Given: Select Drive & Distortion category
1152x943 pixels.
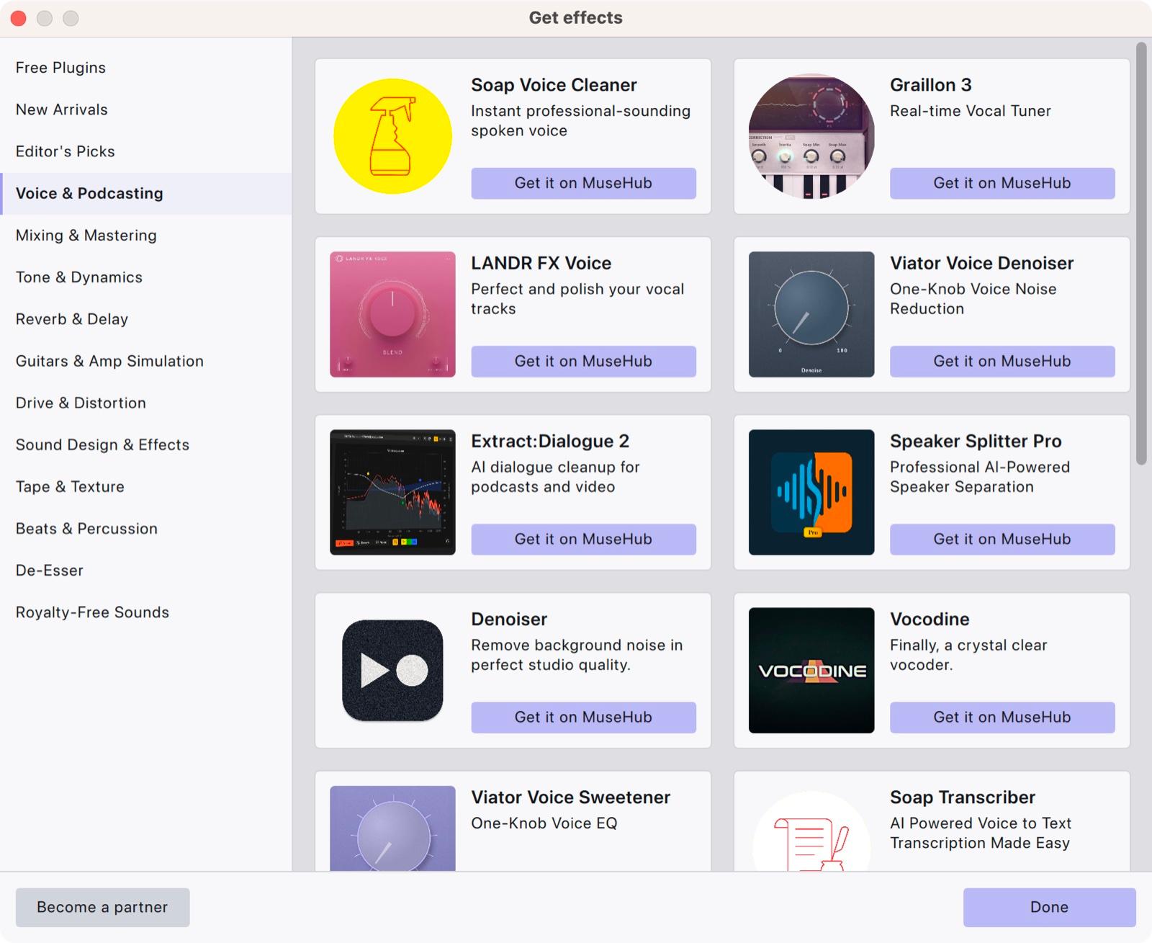Looking at the screenshot, I should point(146,403).
